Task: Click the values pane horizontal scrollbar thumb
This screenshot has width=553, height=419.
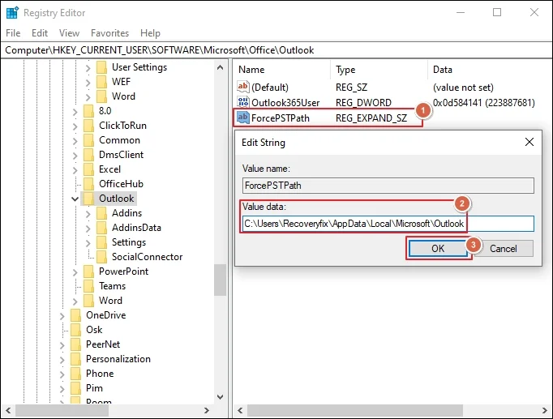Action: pos(355,411)
